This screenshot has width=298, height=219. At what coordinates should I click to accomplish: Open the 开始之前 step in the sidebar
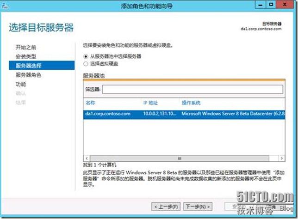click(26, 47)
